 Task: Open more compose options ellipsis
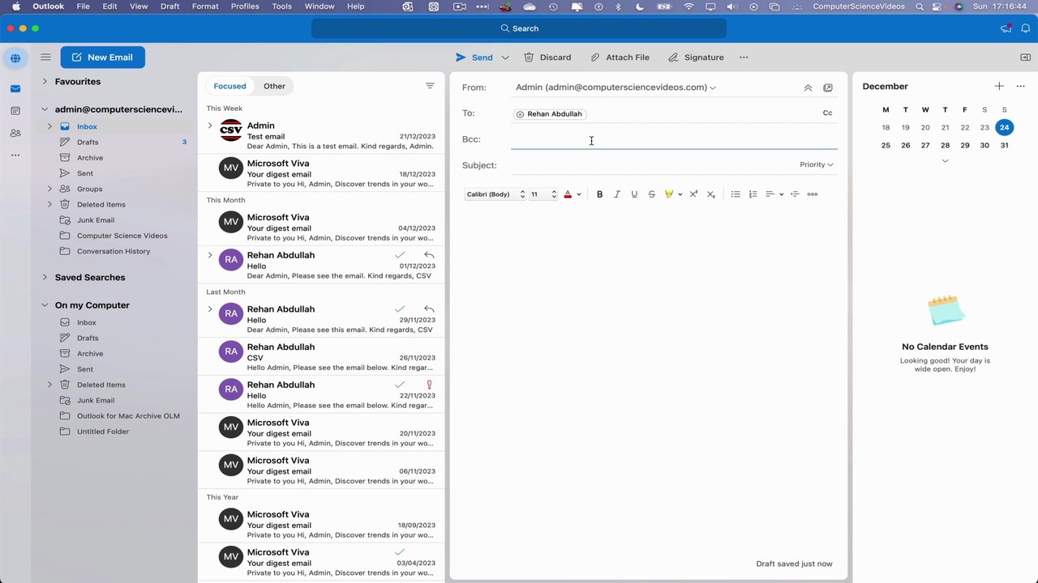(x=744, y=57)
